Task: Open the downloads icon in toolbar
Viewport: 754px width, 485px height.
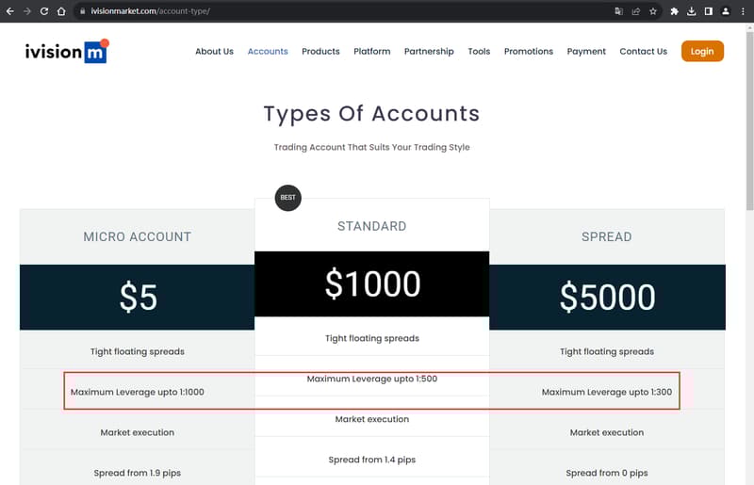Action: pyautogui.click(x=691, y=11)
